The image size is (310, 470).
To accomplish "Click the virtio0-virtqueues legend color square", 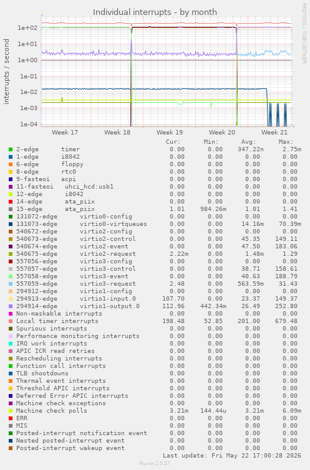I will [11, 224].
